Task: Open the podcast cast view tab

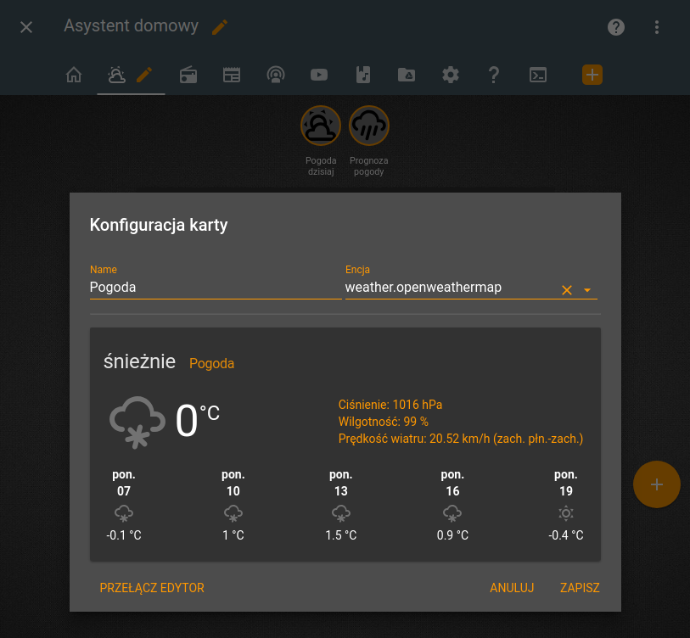Action: [275, 75]
